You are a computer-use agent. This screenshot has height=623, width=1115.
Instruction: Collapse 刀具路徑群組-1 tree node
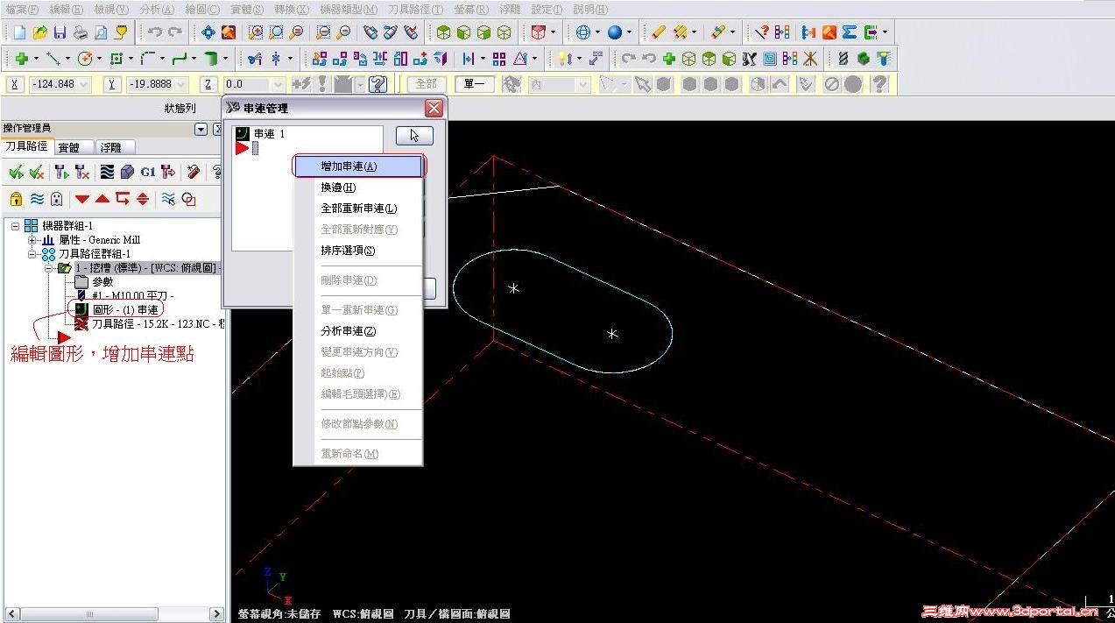tap(32, 254)
